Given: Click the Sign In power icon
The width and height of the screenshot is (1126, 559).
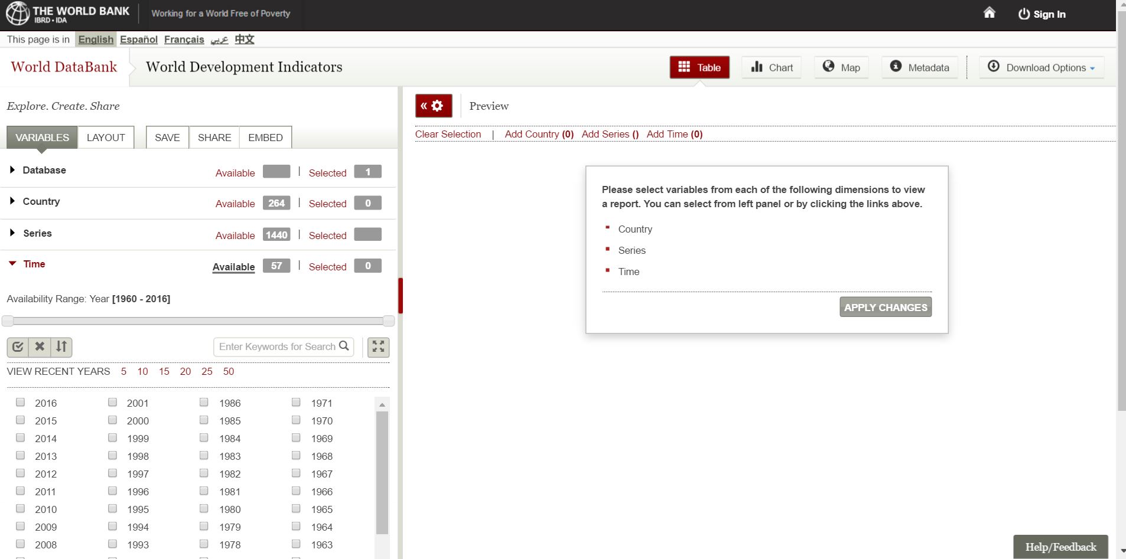Looking at the screenshot, I should click(x=1024, y=14).
